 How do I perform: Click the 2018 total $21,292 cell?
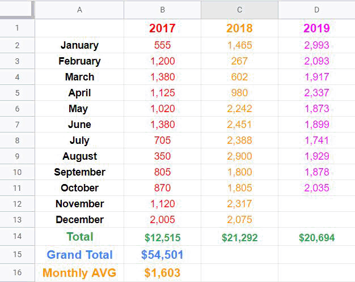239,238
